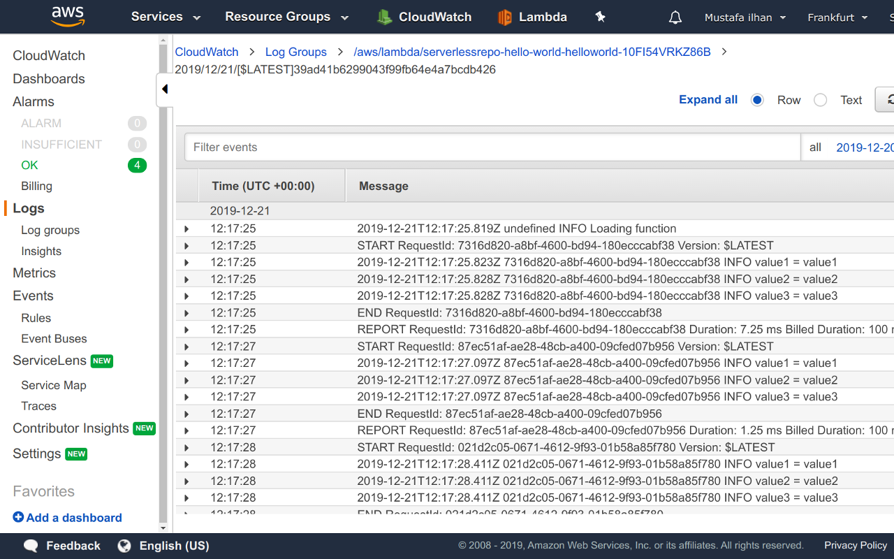894x559 pixels.
Task: Expand REPORT RequestId 87ec51af row
Action: (x=186, y=430)
